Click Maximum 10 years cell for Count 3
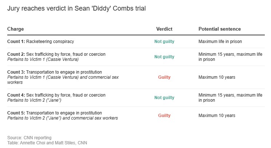The width and height of the screenshot is (271, 148). pos(217,77)
